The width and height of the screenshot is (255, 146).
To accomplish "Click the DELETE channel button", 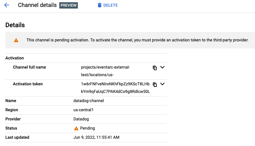I will [107, 5].
